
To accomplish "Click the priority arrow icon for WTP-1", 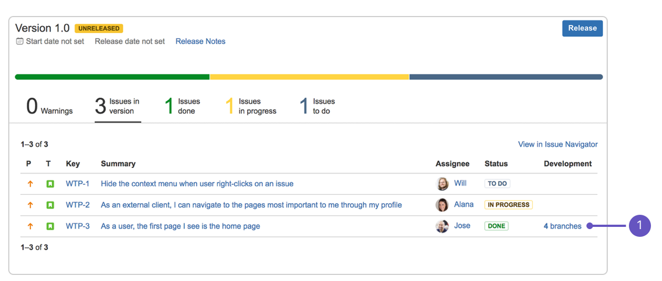I will tap(30, 184).
